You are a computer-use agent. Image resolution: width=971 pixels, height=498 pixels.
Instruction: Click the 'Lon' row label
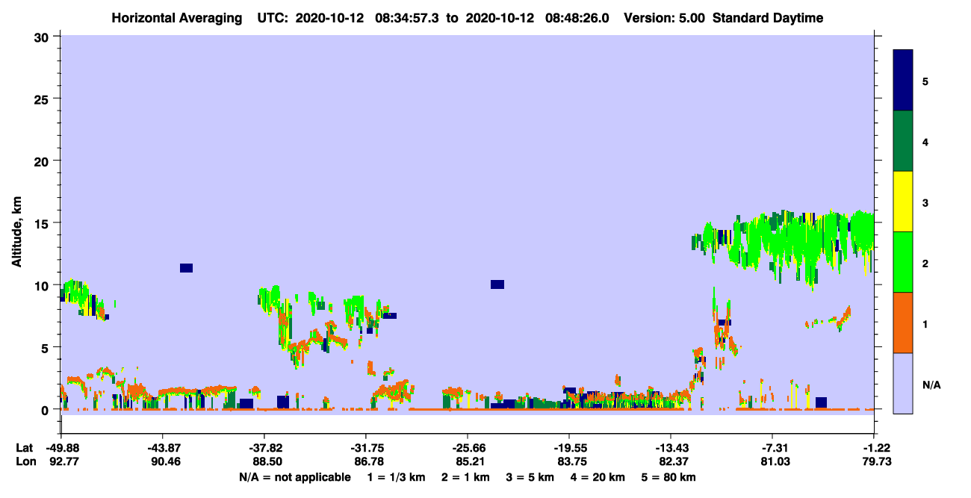coord(25,462)
